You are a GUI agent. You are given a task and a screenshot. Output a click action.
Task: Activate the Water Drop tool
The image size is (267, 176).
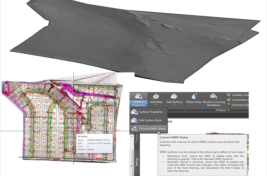[x=194, y=96]
